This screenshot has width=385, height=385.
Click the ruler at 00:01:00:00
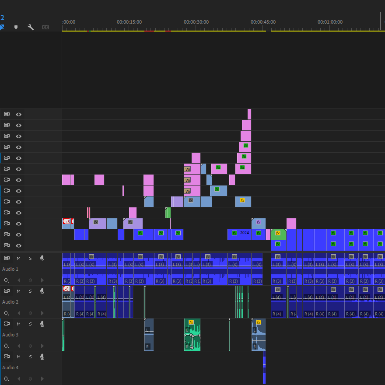tap(330, 22)
